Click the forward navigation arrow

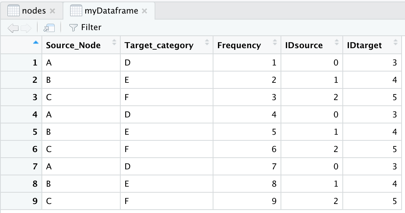pos(26,27)
